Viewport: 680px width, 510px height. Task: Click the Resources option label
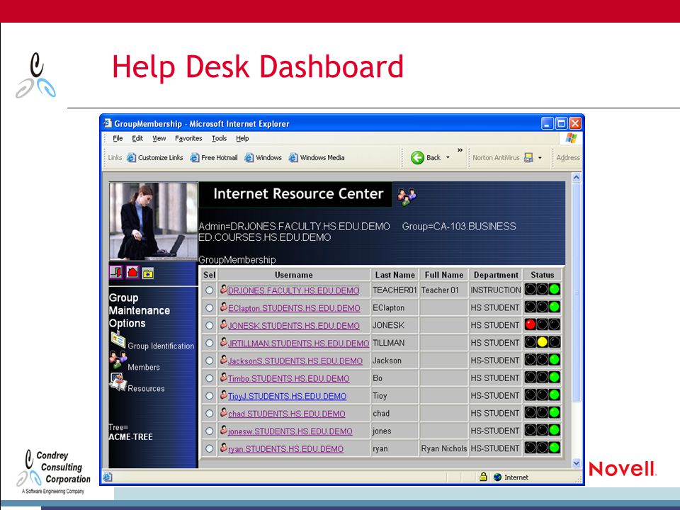(x=146, y=389)
